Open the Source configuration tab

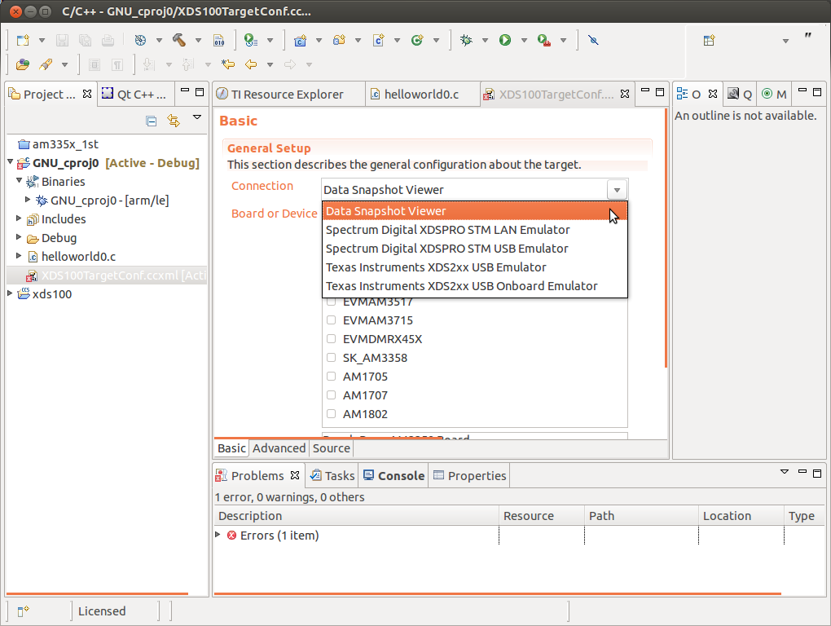332,448
